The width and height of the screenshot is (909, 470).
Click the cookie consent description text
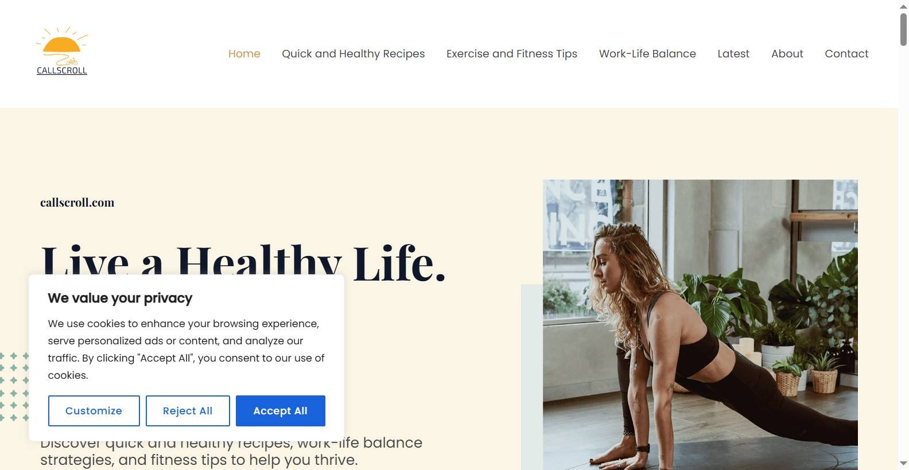point(187,349)
